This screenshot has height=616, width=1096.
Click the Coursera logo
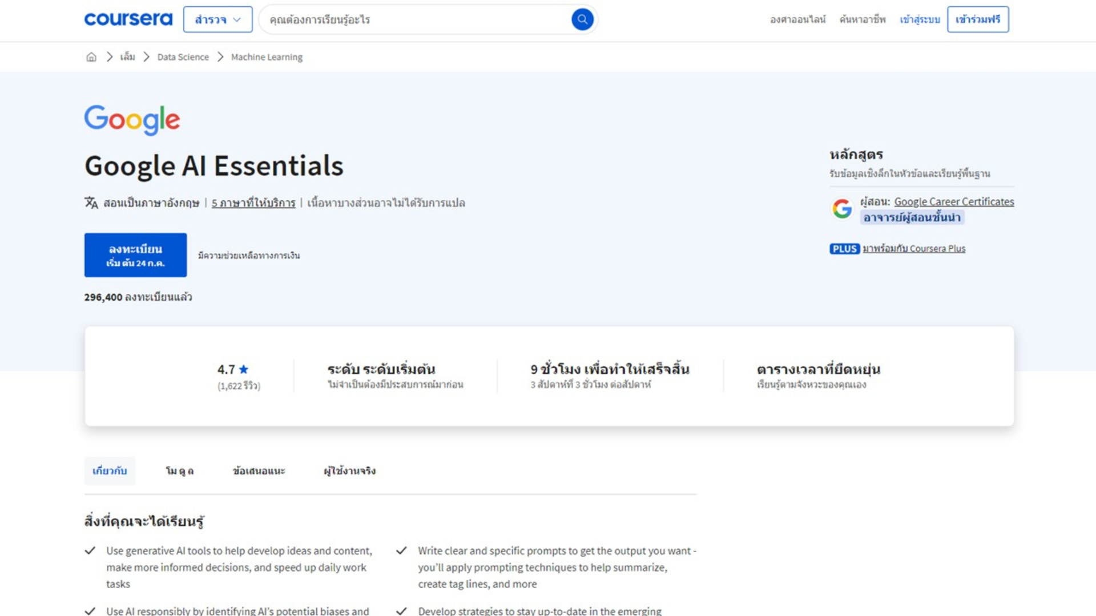128,19
